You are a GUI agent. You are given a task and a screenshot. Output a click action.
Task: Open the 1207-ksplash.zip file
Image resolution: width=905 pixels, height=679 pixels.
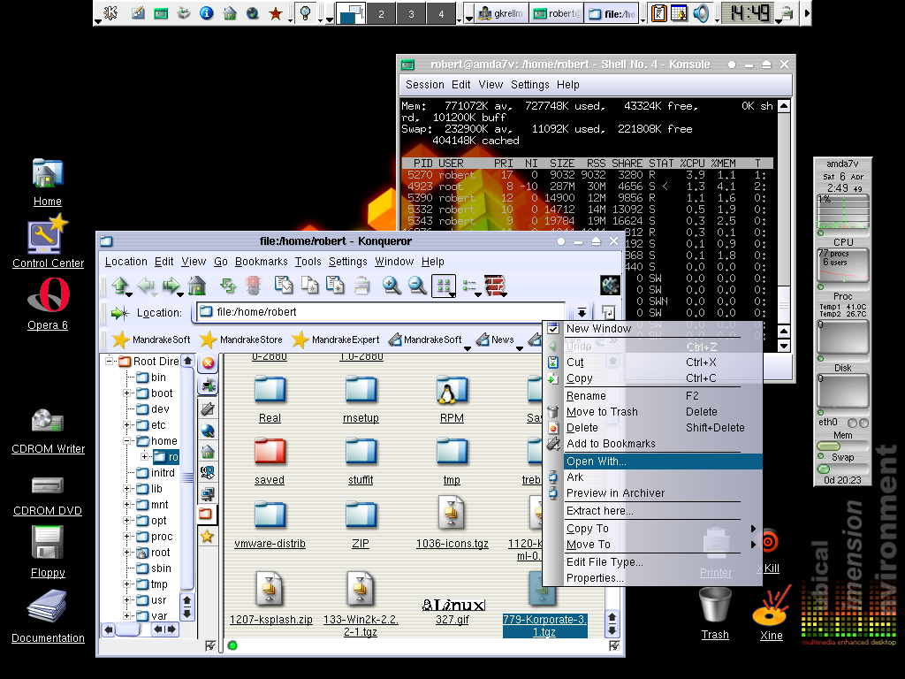click(x=270, y=598)
